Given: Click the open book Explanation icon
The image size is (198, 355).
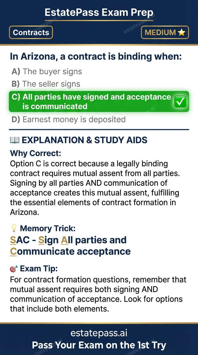Looking at the screenshot, I should click(x=15, y=140).
